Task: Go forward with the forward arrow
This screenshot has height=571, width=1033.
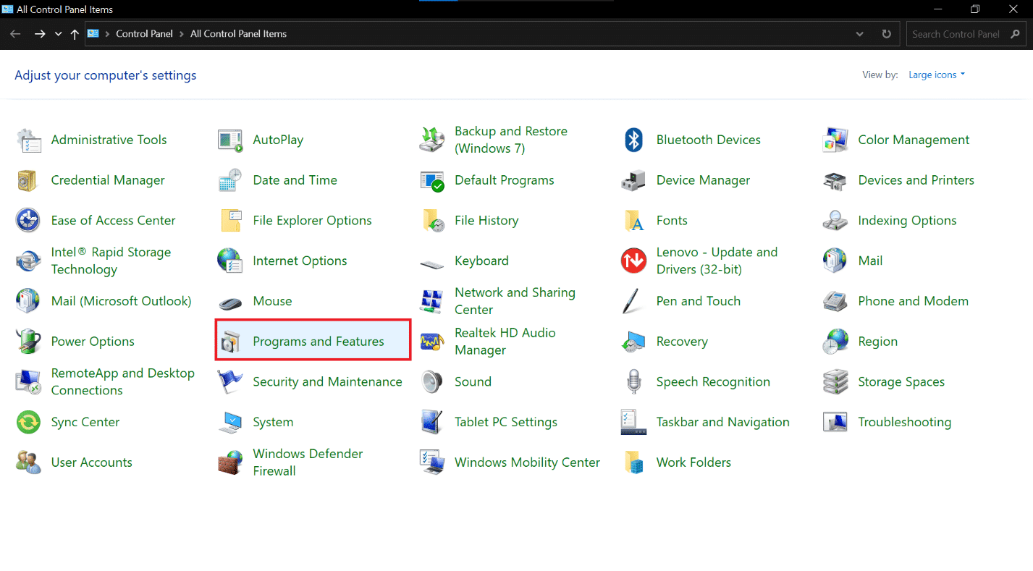Action: pos(40,34)
